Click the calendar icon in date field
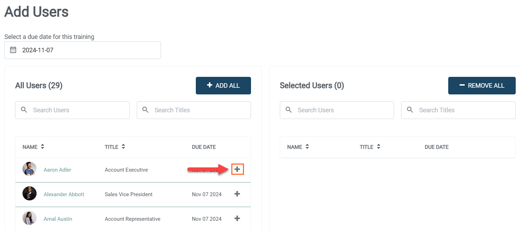The width and height of the screenshot is (521, 239). point(13,50)
